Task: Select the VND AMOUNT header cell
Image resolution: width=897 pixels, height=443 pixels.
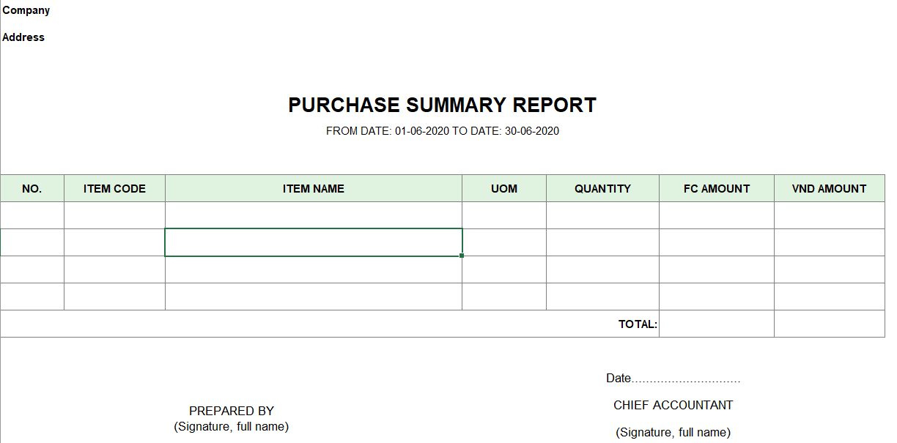Action: 830,188
